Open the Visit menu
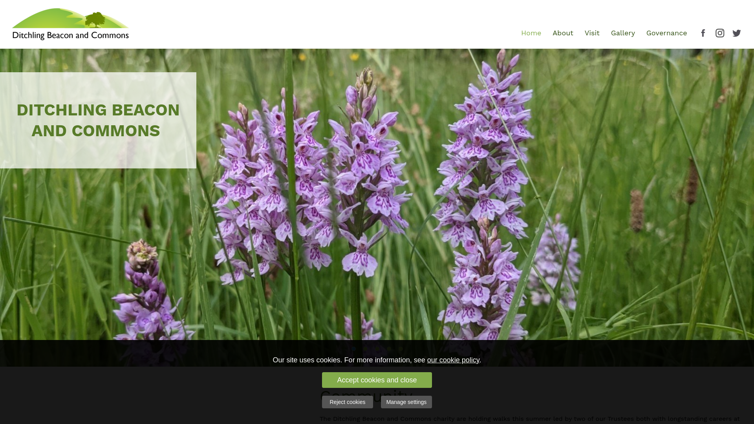The width and height of the screenshot is (754, 424). point(592,33)
